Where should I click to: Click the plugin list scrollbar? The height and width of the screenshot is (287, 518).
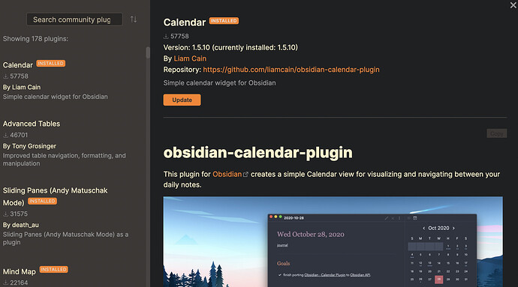coord(148,52)
